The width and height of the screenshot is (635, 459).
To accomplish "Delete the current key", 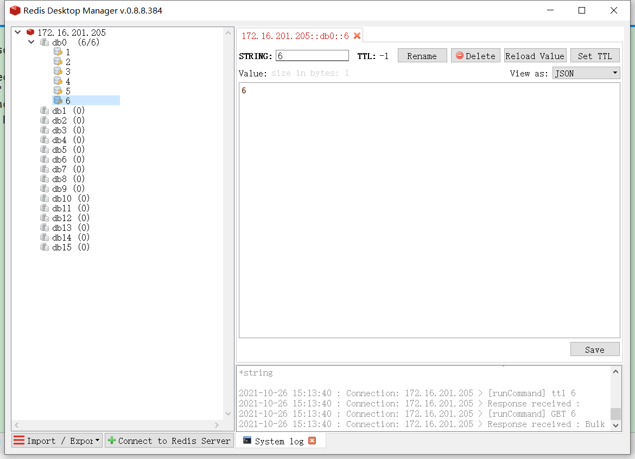I will (x=475, y=56).
